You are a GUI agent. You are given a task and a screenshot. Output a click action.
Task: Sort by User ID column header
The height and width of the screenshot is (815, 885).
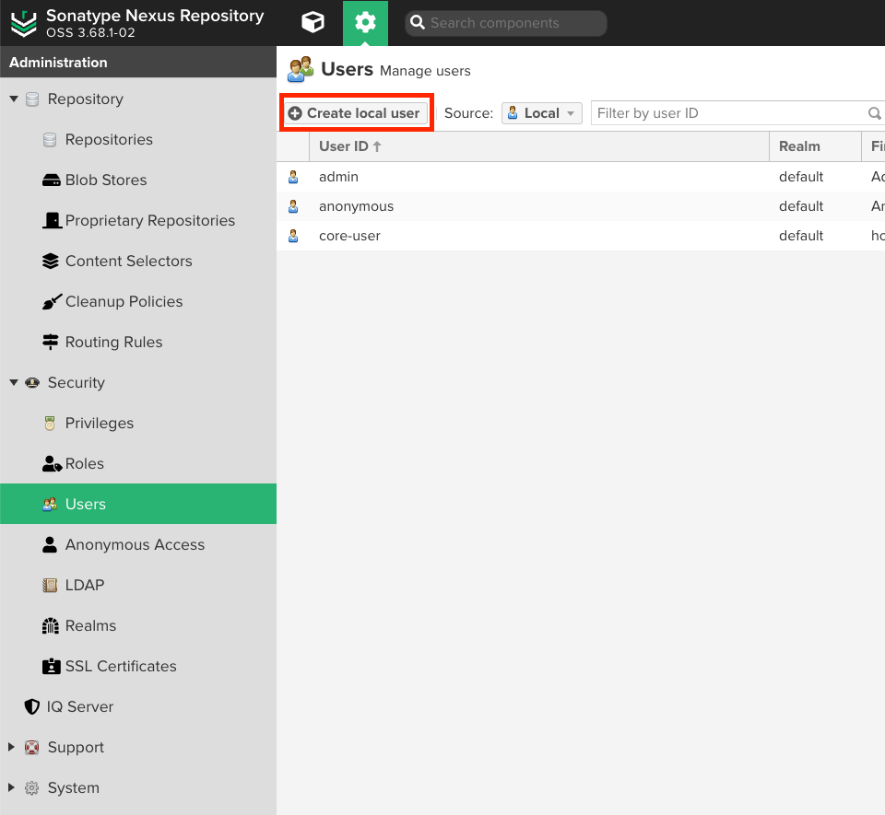point(539,146)
